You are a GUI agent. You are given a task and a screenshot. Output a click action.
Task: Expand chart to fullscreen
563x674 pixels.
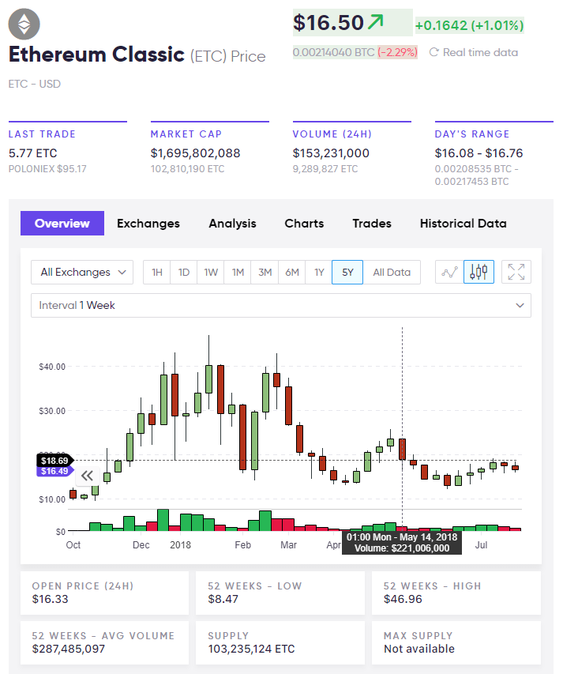tap(516, 272)
